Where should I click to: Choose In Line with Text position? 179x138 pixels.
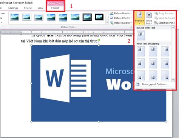click(141, 35)
